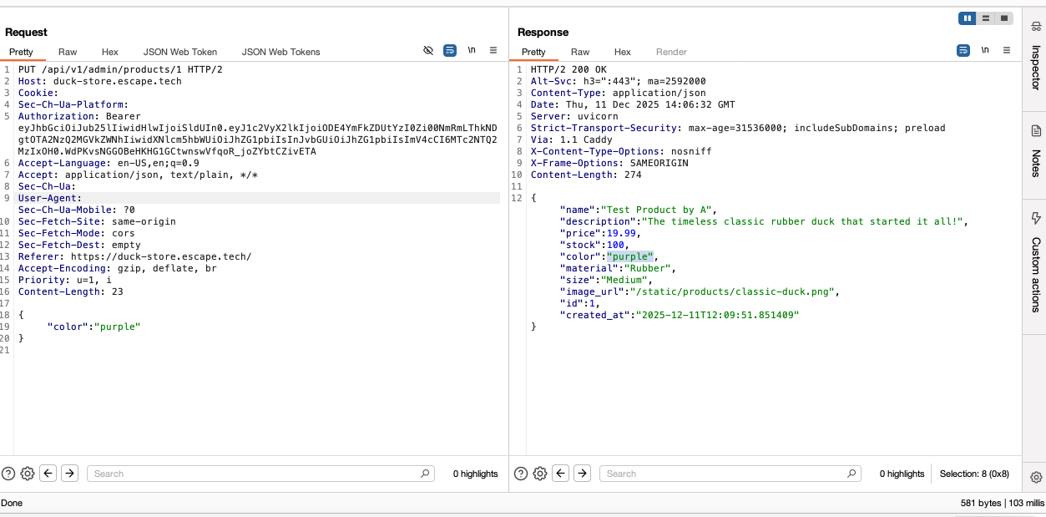
Task: Click the pause button at top right
Action: (x=967, y=18)
